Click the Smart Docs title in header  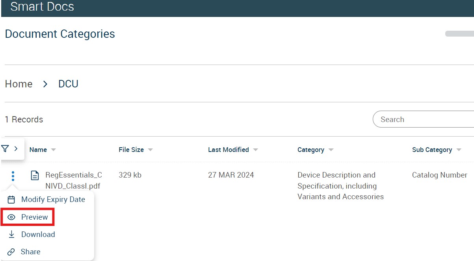click(42, 6)
